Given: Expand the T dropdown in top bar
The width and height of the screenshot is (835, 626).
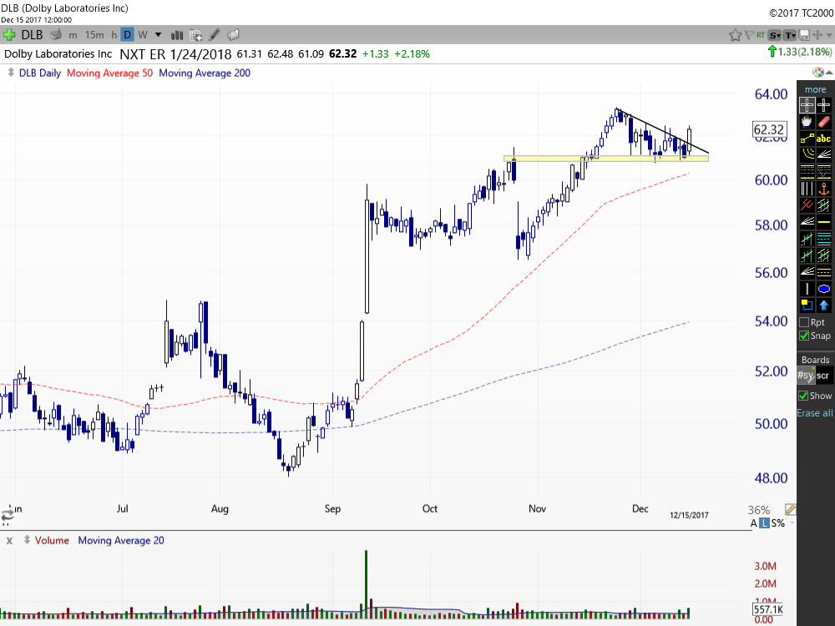Looking at the screenshot, I should (x=790, y=35).
